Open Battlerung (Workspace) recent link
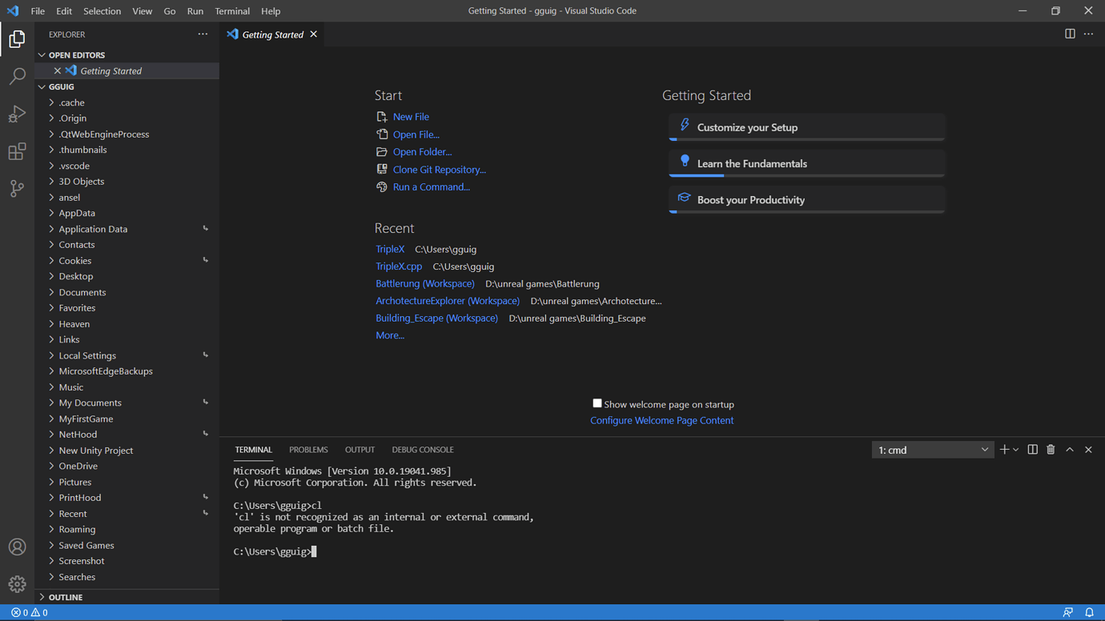Screen dimensions: 1105x621 pyautogui.click(x=425, y=283)
